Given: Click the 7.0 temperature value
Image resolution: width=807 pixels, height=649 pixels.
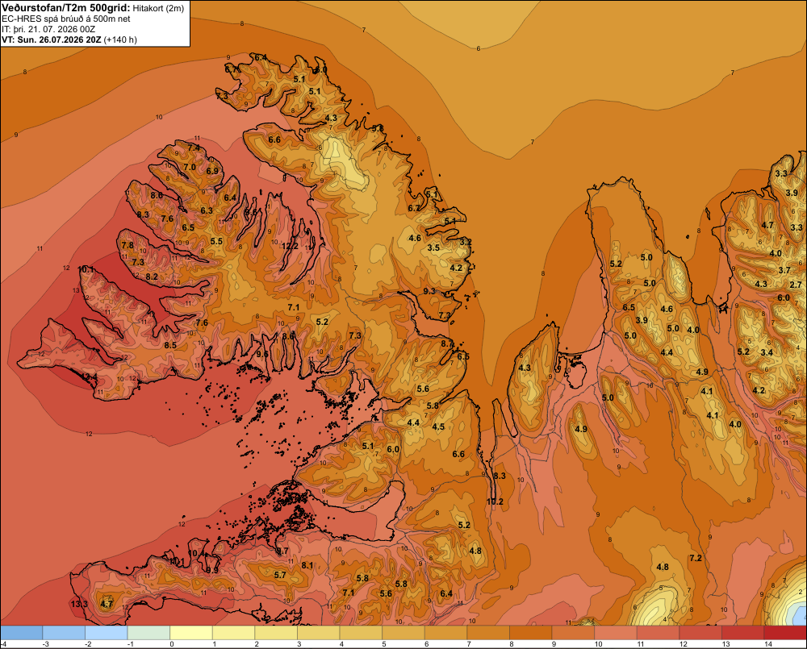Looking at the screenshot, I should click(190, 167).
